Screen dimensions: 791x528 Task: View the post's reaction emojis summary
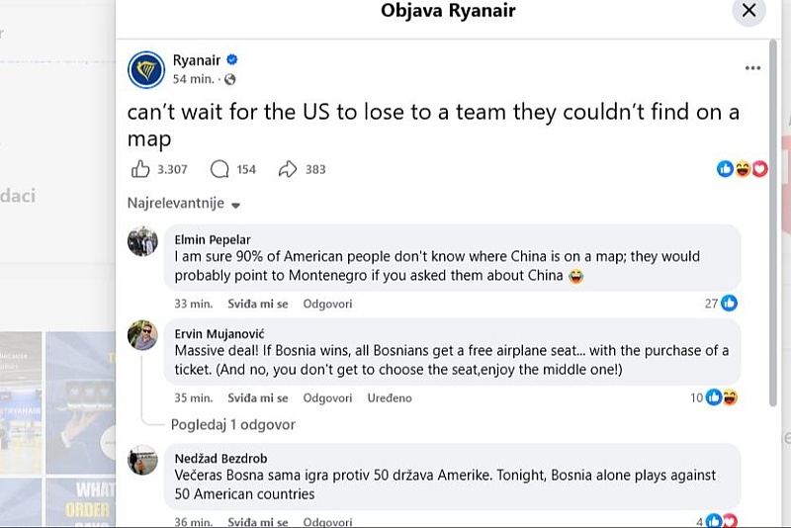(x=743, y=169)
